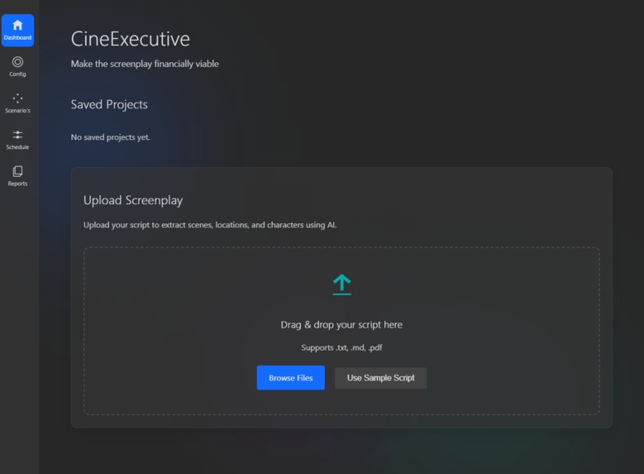Click the Upload Screenplay heading
The width and height of the screenshot is (644, 474).
click(133, 200)
